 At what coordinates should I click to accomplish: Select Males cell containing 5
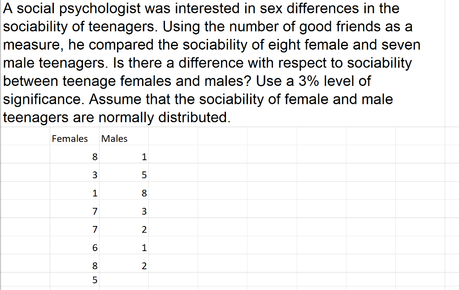(124, 172)
